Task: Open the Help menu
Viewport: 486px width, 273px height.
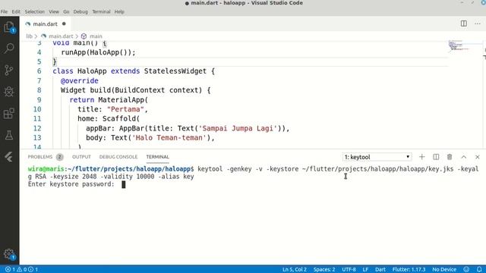Action: pos(119,11)
